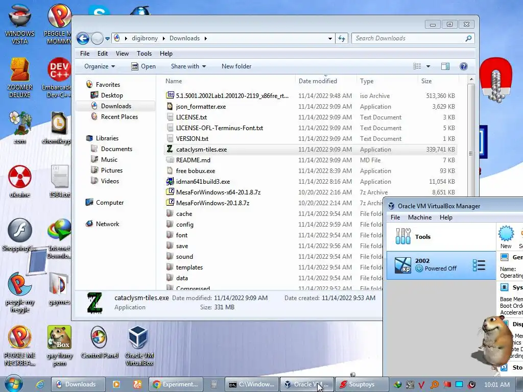The image size is (523, 392).
Task: Open the recent locations dropdown beside Forward
Action: pos(107,39)
